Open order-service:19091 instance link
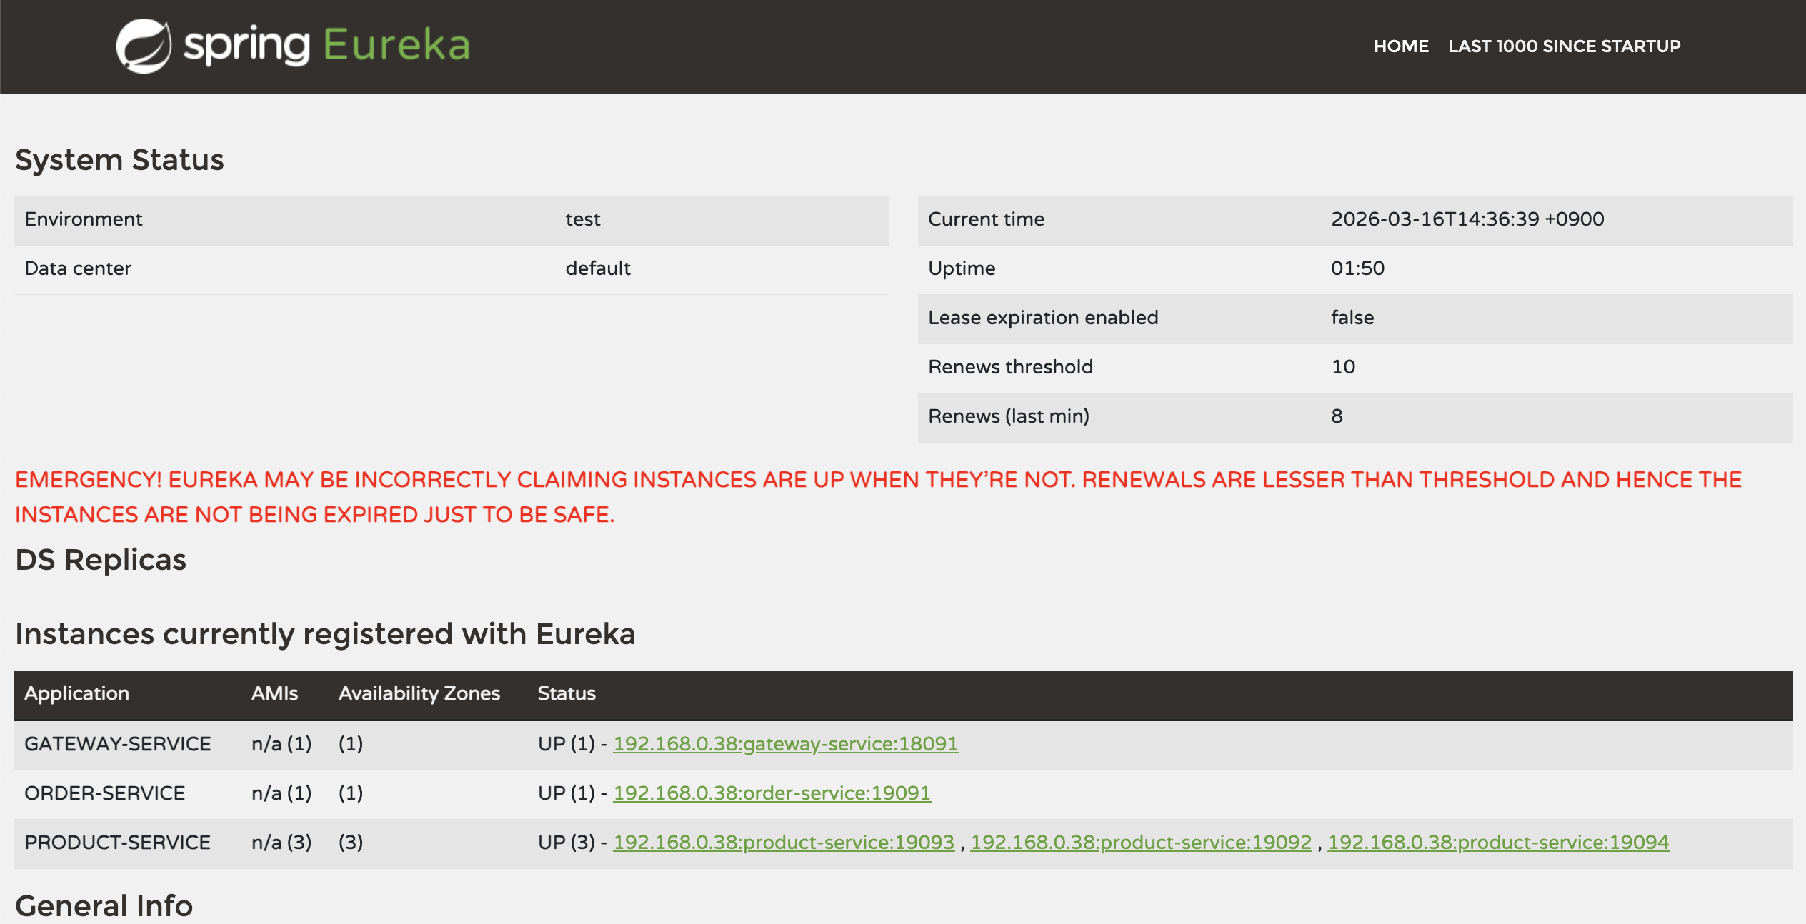Viewport: 1806px width, 924px height. tap(772, 793)
